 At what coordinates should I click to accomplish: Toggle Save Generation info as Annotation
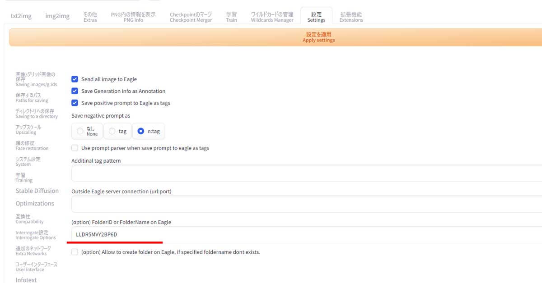click(x=75, y=91)
